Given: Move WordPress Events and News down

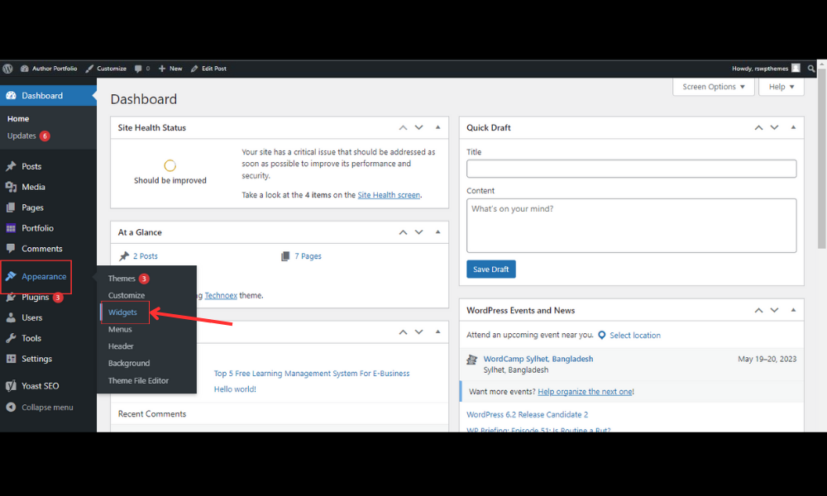Looking at the screenshot, I should click(774, 311).
